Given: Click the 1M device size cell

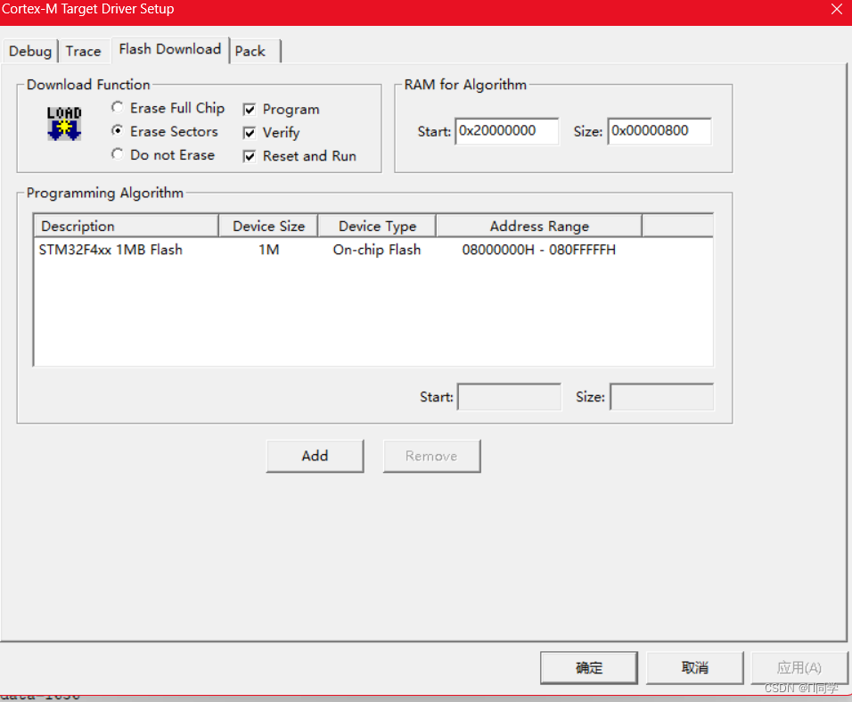Looking at the screenshot, I should 268,250.
